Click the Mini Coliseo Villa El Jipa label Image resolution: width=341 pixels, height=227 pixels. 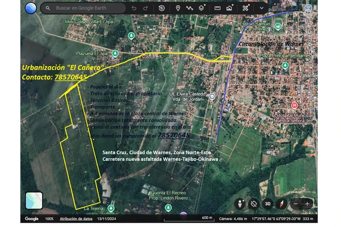[89, 22]
